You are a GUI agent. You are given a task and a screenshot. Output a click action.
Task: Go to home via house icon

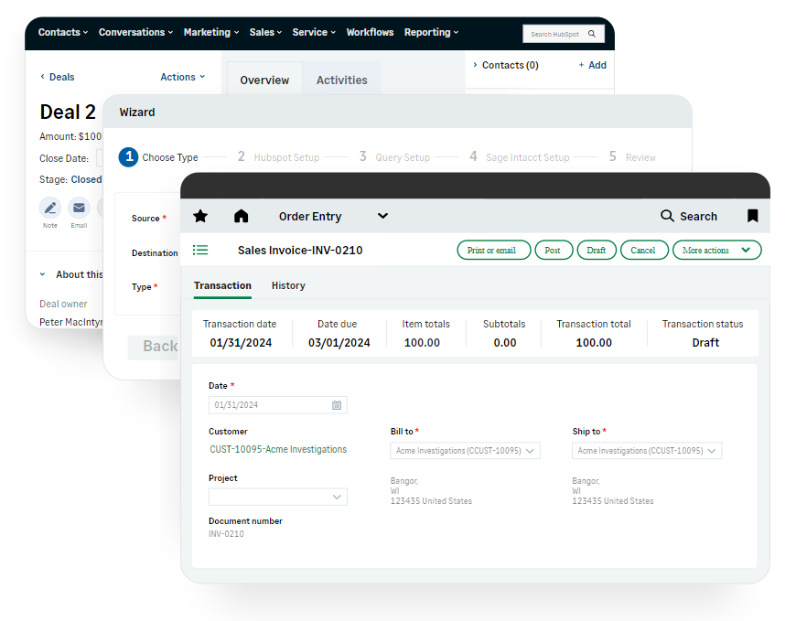coord(241,216)
